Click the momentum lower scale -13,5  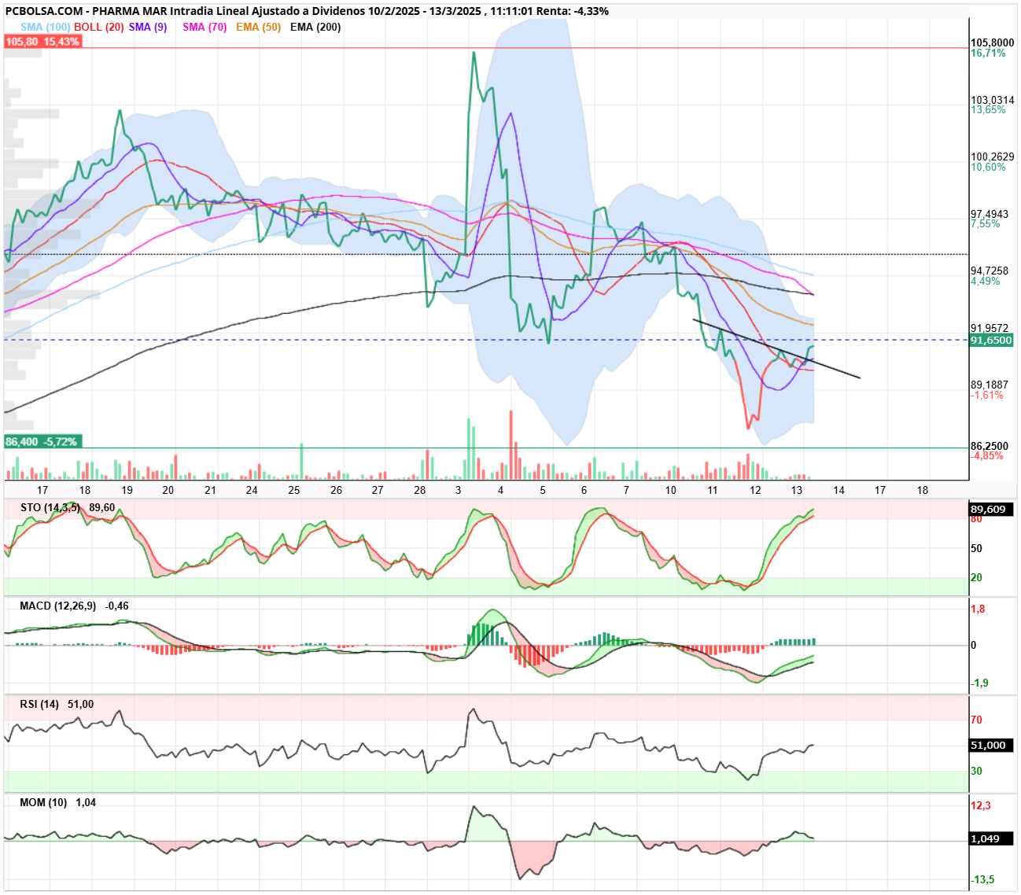pyautogui.click(x=982, y=880)
